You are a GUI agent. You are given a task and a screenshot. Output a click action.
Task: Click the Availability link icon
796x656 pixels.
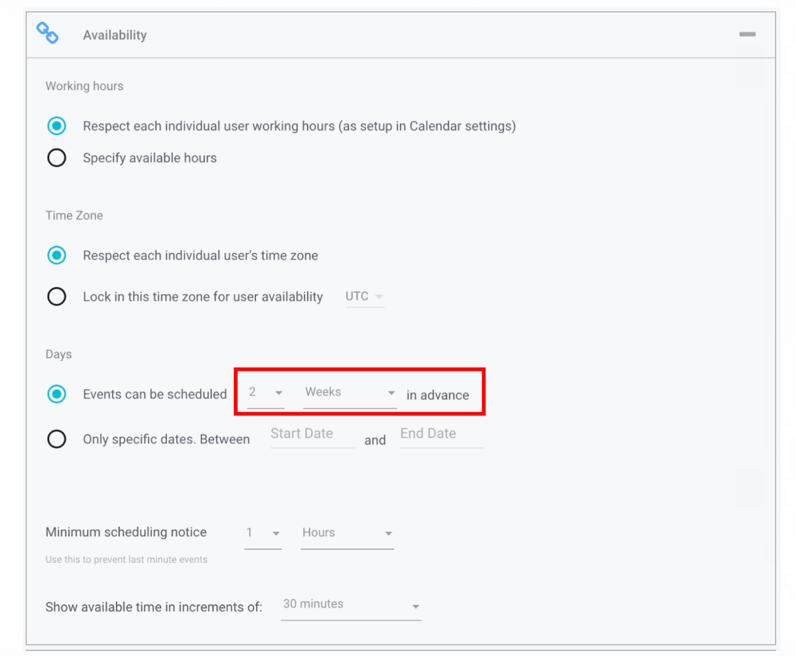pos(47,32)
